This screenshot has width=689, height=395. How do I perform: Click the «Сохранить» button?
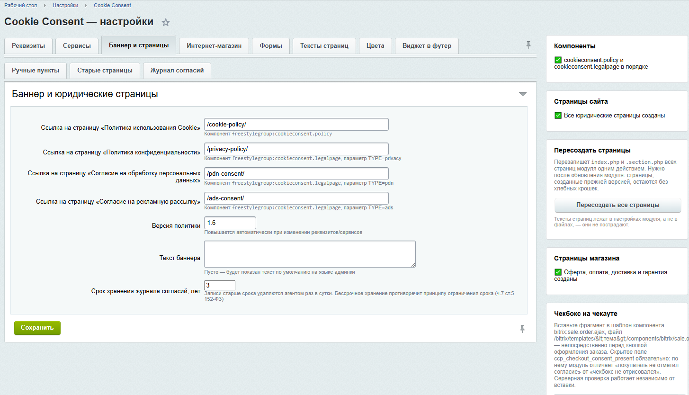coord(37,328)
